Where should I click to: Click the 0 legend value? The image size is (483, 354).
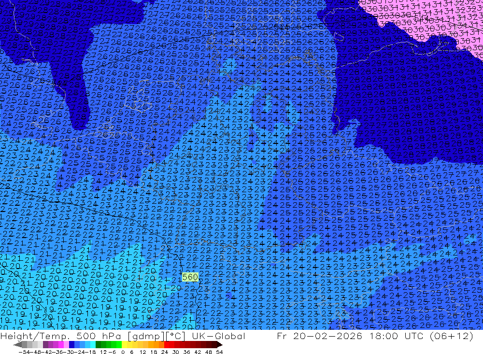[x=123, y=352]
